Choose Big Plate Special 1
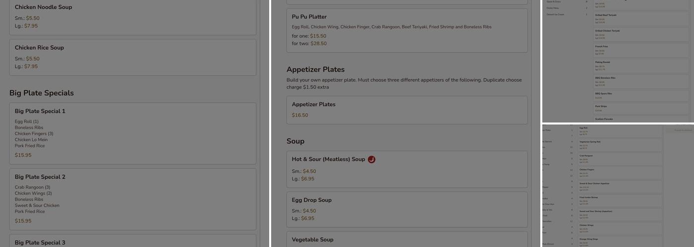This screenshot has height=247, width=694. (132, 133)
